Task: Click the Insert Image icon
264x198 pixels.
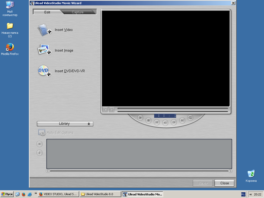Action: click(x=44, y=50)
